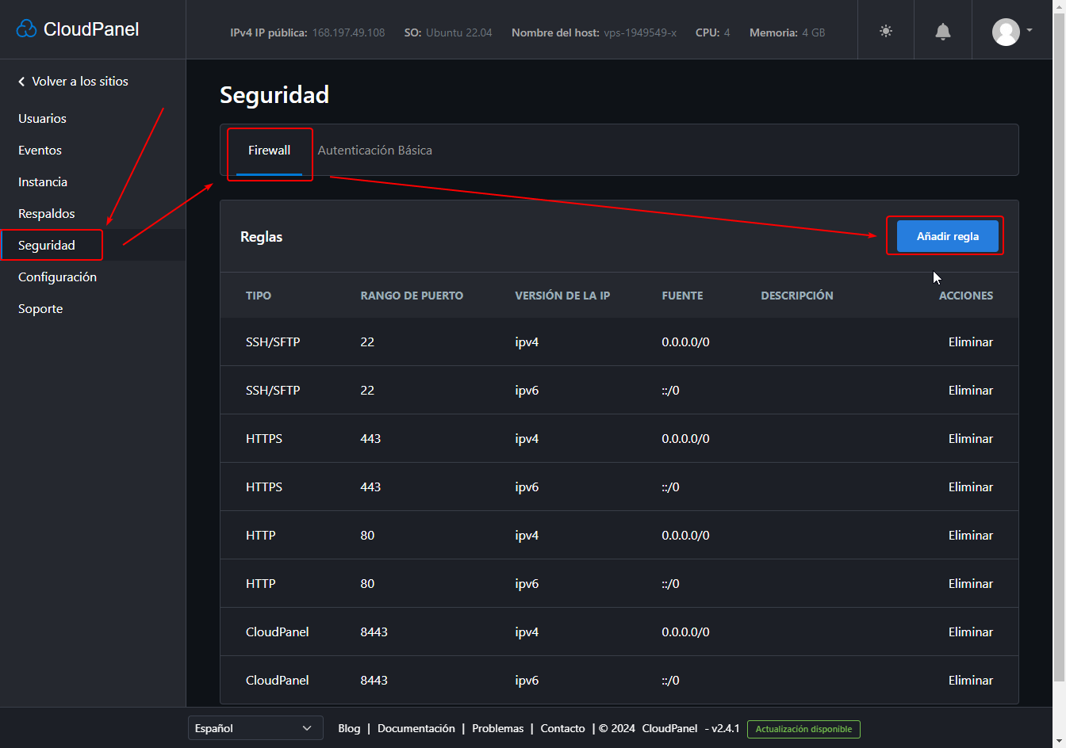This screenshot has height=748, width=1066.
Task: Open Soporte in sidebar
Action: coord(40,309)
